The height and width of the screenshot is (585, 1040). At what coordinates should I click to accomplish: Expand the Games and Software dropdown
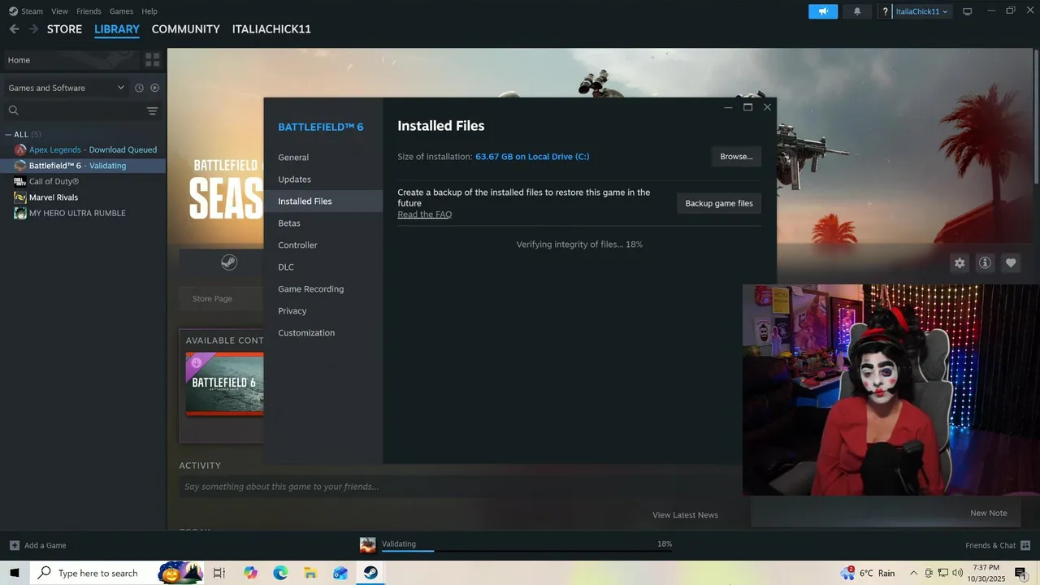click(66, 88)
